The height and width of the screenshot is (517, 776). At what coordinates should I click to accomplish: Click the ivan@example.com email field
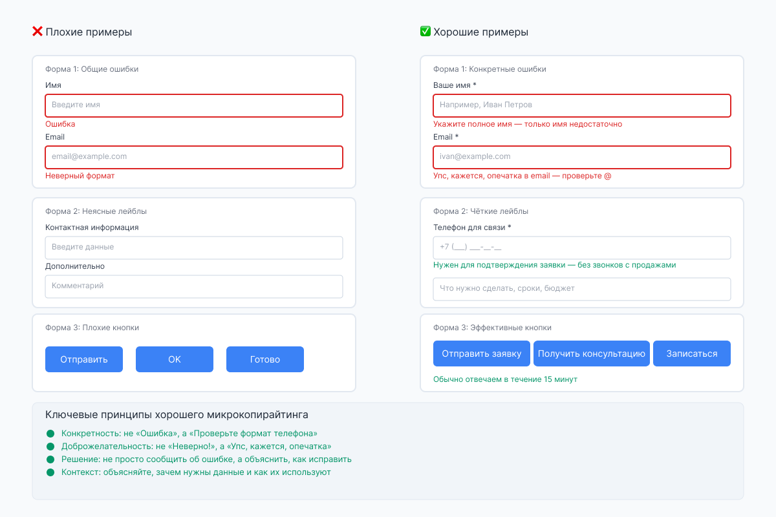582,157
